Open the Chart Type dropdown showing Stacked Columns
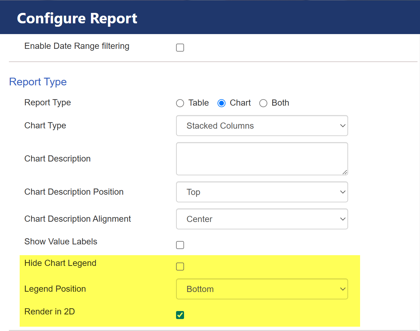The width and height of the screenshot is (420, 331). pyautogui.click(x=262, y=126)
